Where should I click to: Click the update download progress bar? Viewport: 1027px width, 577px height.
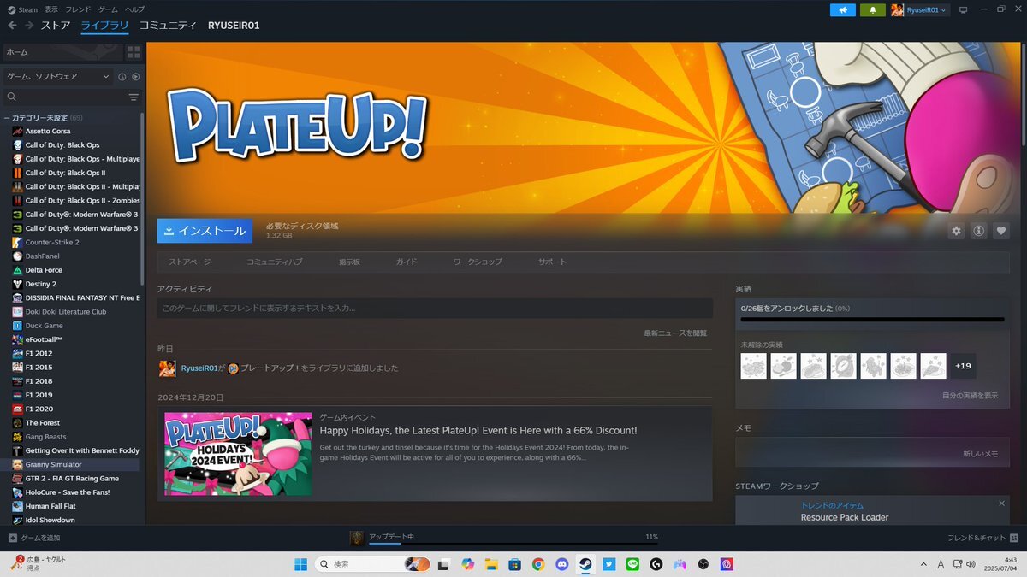click(513, 545)
